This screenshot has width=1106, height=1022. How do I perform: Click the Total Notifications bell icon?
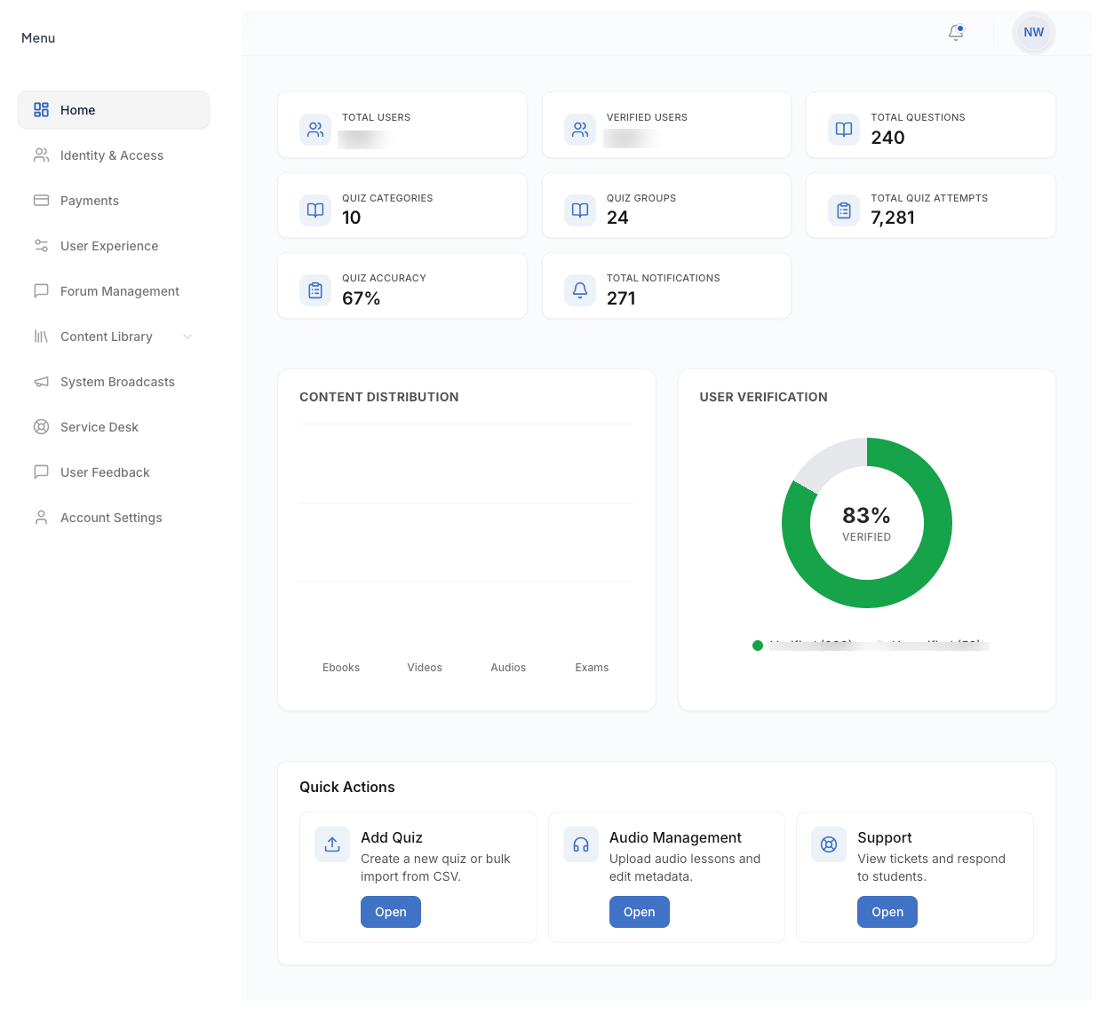(x=580, y=290)
